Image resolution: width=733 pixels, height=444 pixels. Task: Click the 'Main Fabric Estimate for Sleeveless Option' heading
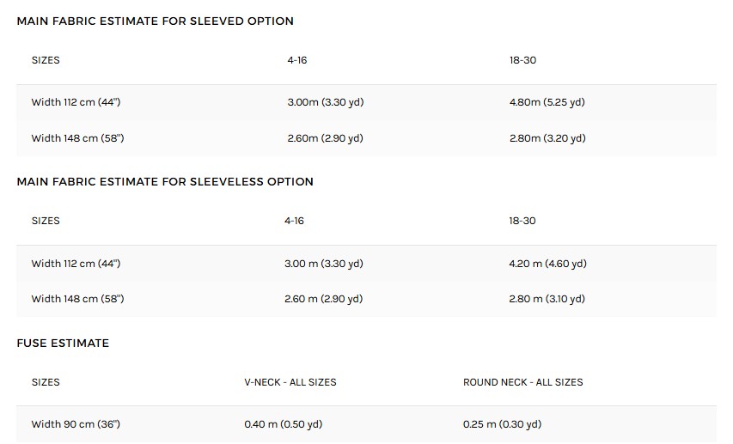pos(165,181)
